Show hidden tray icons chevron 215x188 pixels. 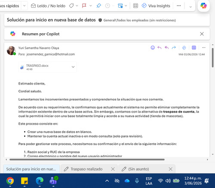tap(107, 181)
